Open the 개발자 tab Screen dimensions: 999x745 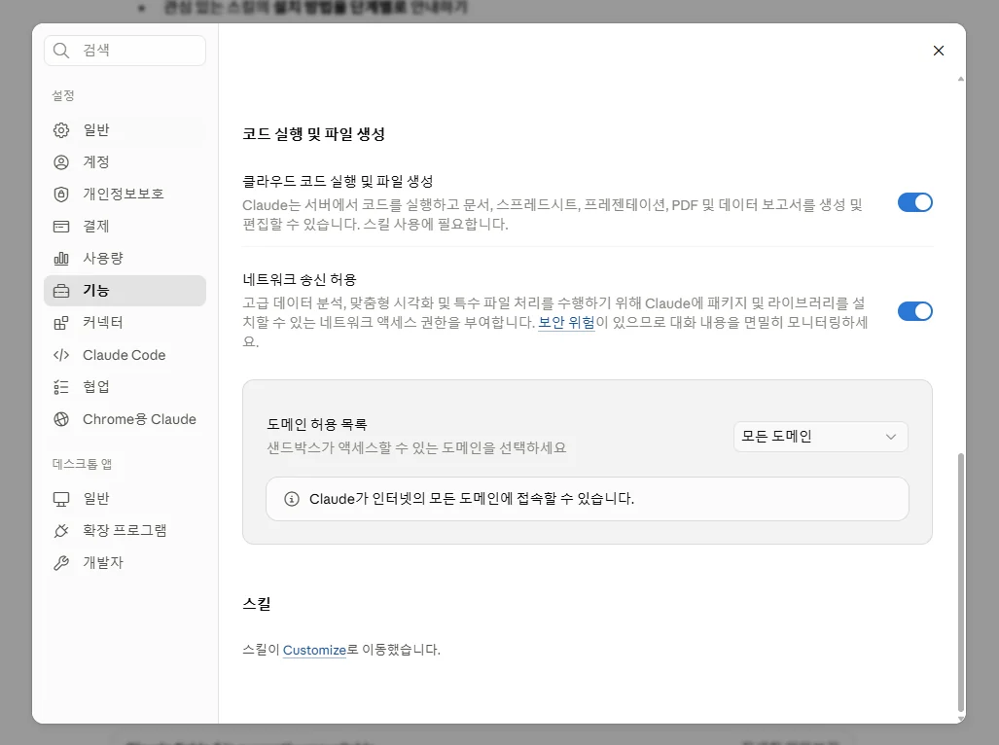pyautogui.click(x=125, y=563)
